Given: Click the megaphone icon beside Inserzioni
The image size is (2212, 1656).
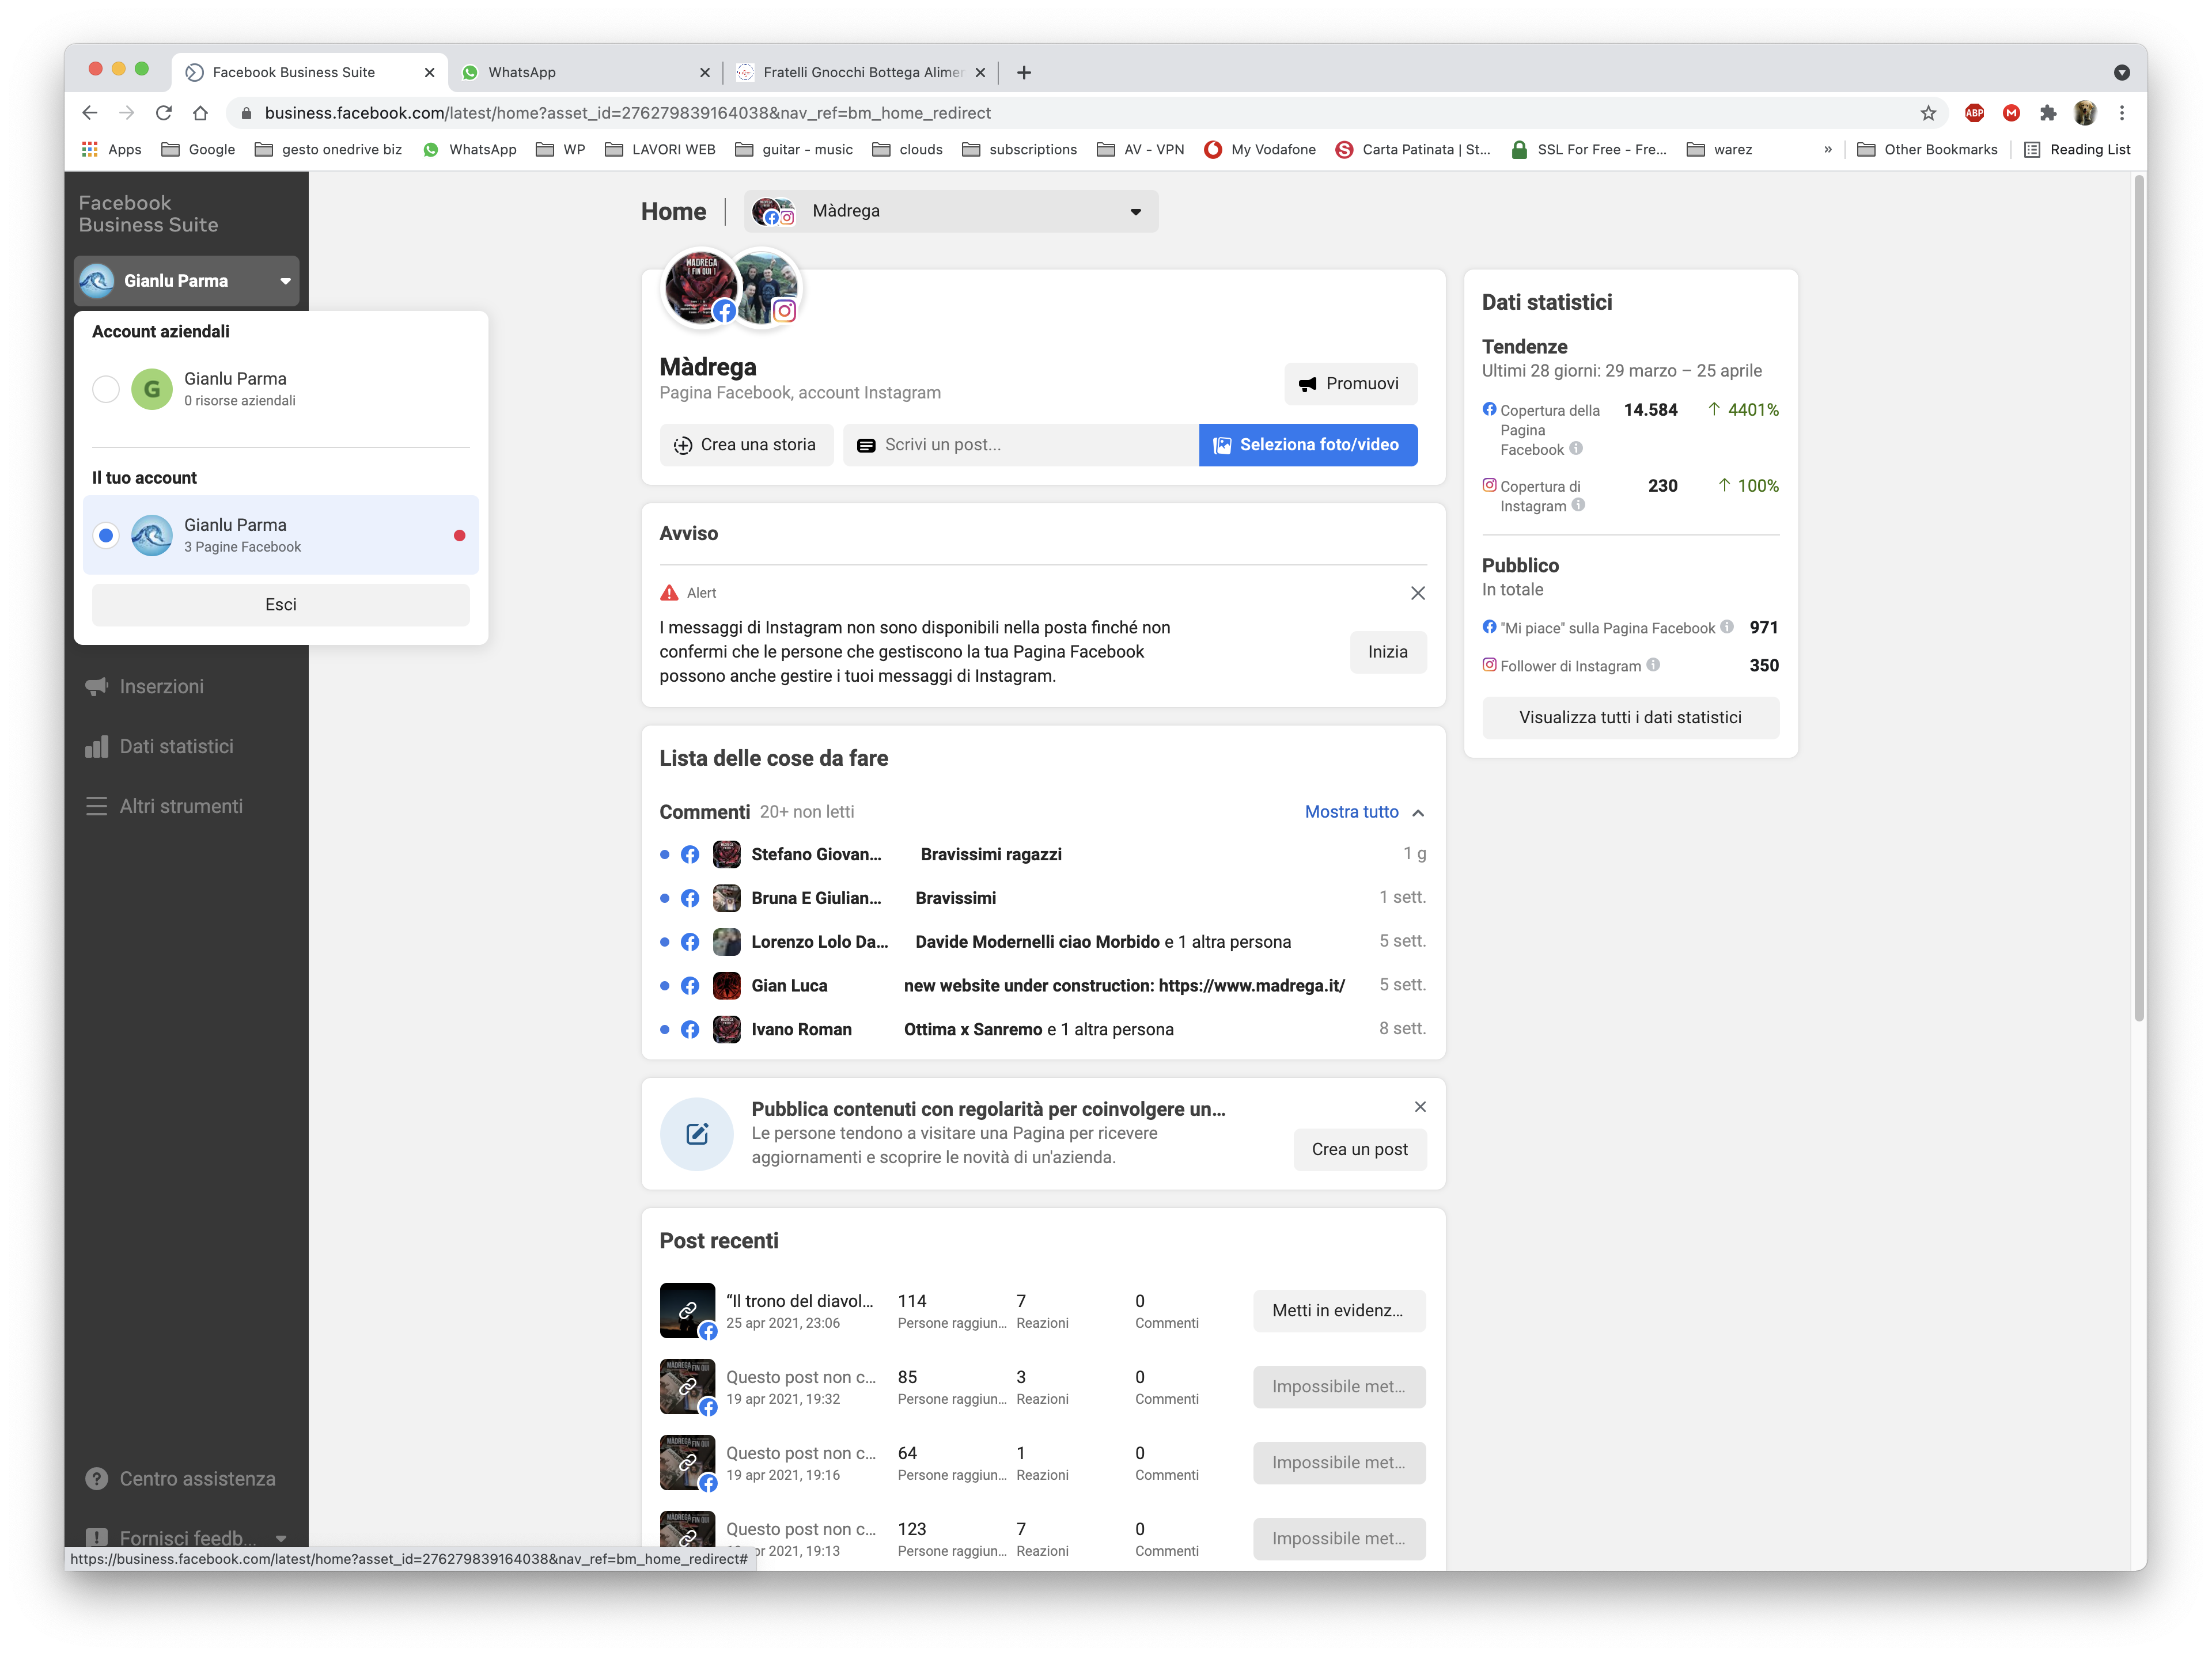Looking at the screenshot, I should pyautogui.click(x=96, y=686).
